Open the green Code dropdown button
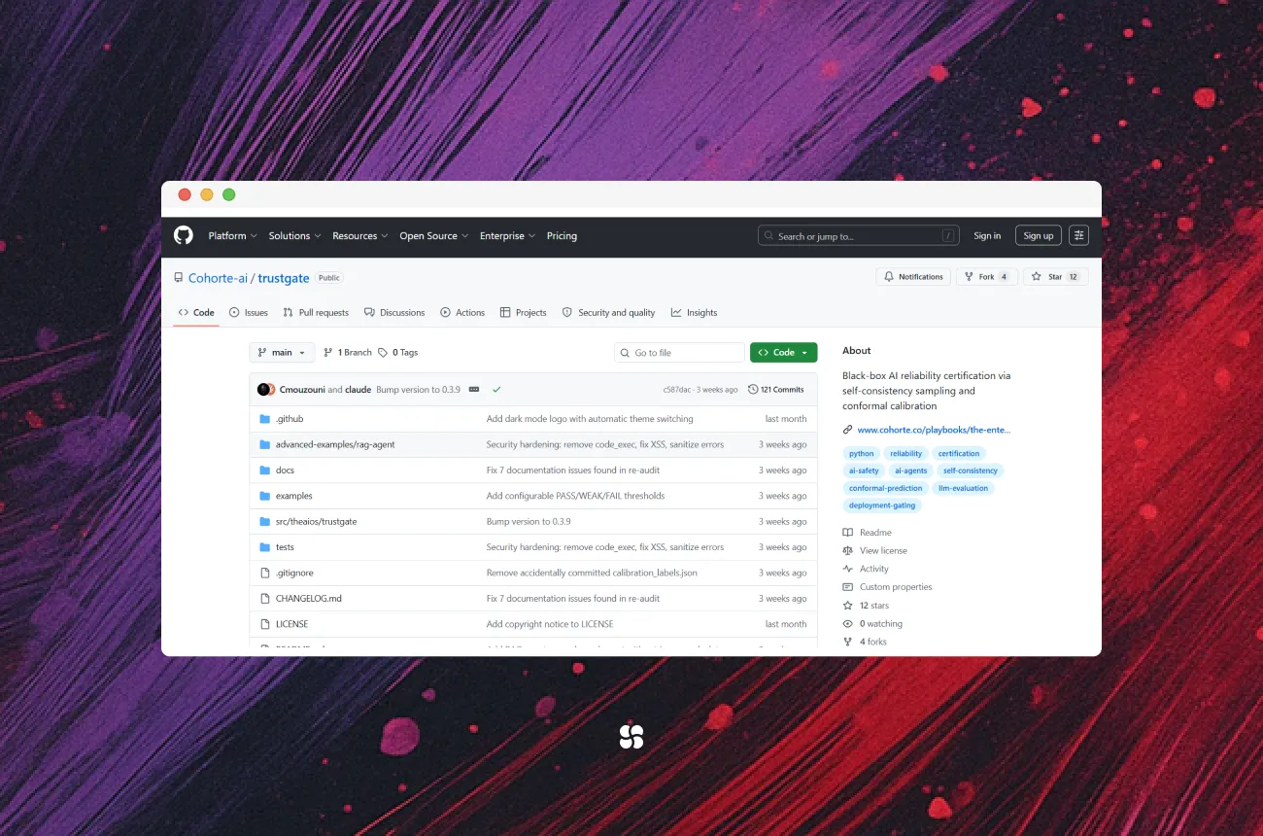This screenshot has width=1263, height=836. coord(783,353)
